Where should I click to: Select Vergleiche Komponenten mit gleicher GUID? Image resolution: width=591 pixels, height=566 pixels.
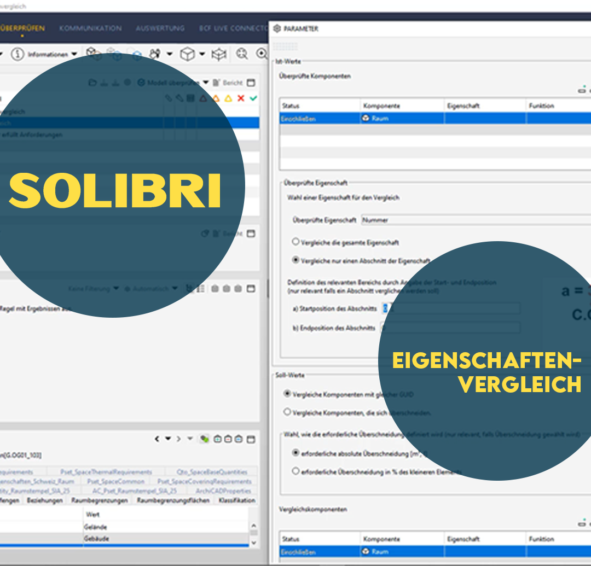[x=287, y=394]
